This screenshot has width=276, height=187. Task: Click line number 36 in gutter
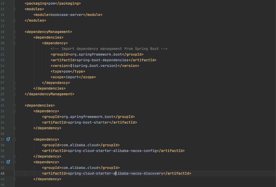tap(2, 134)
